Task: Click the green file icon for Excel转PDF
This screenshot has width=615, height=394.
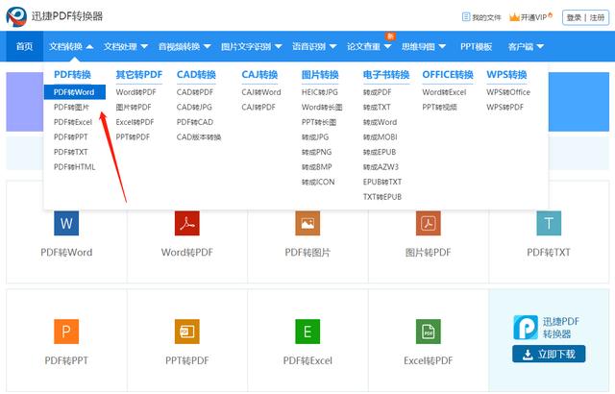Action: coord(429,332)
